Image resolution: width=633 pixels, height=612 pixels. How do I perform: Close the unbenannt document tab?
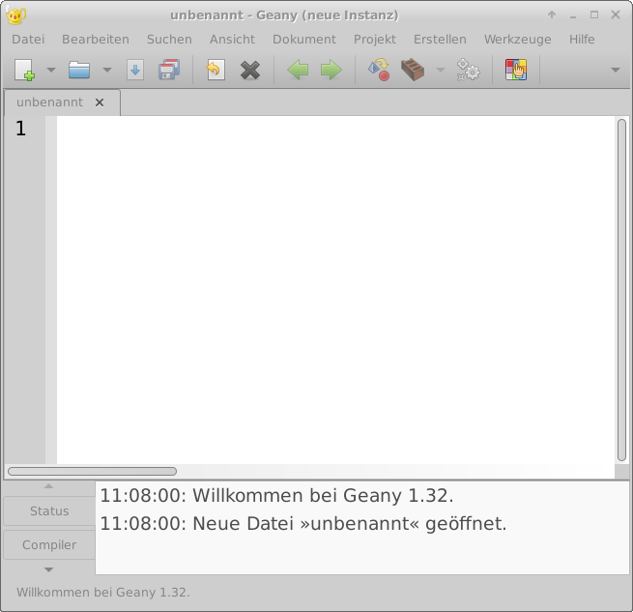pos(100,102)
